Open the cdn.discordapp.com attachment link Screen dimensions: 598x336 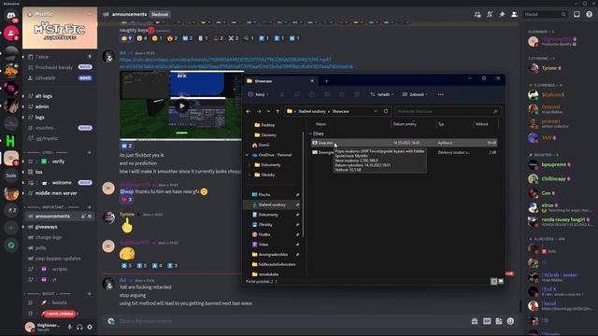236,63
